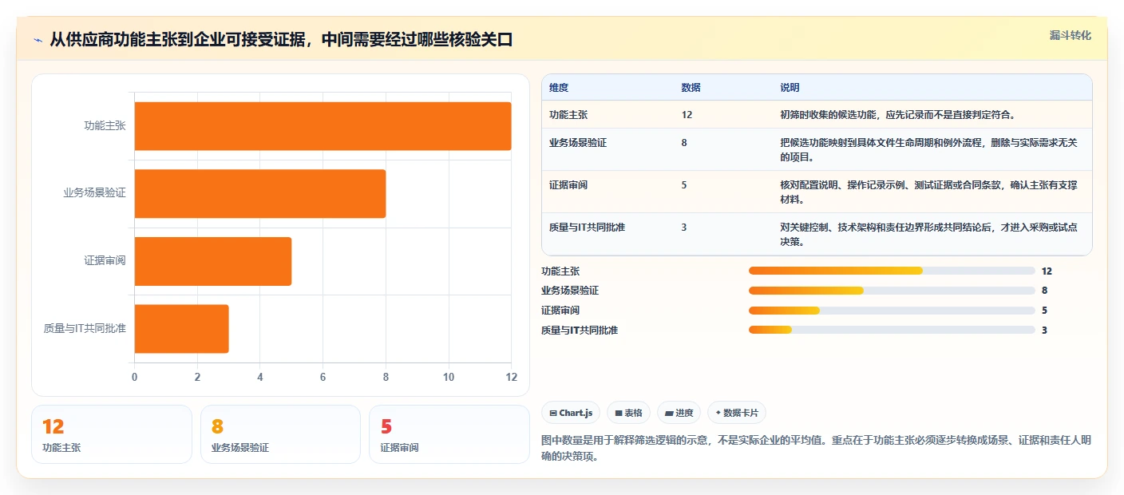The height and width of the screenshot is (495, 1124).
Task: Click the x-axis tick labeled 0
Action: point(134,377)
